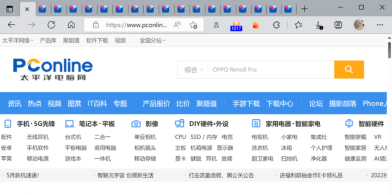Open the 显卡 link under DIY硬件
The width and height of the screenshot is (392, 195).
tap(180, 158)
